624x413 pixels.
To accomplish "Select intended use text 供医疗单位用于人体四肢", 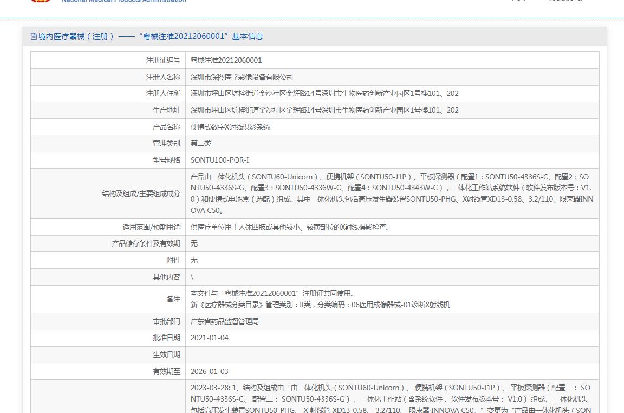I will (290, 227).
